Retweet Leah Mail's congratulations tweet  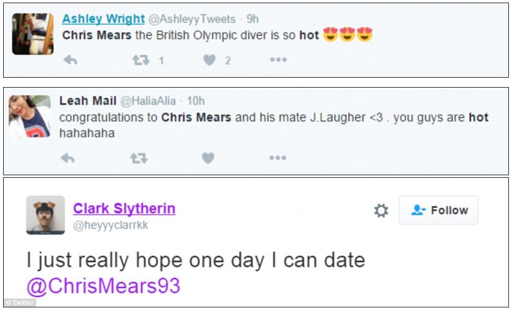pos(139,158)
